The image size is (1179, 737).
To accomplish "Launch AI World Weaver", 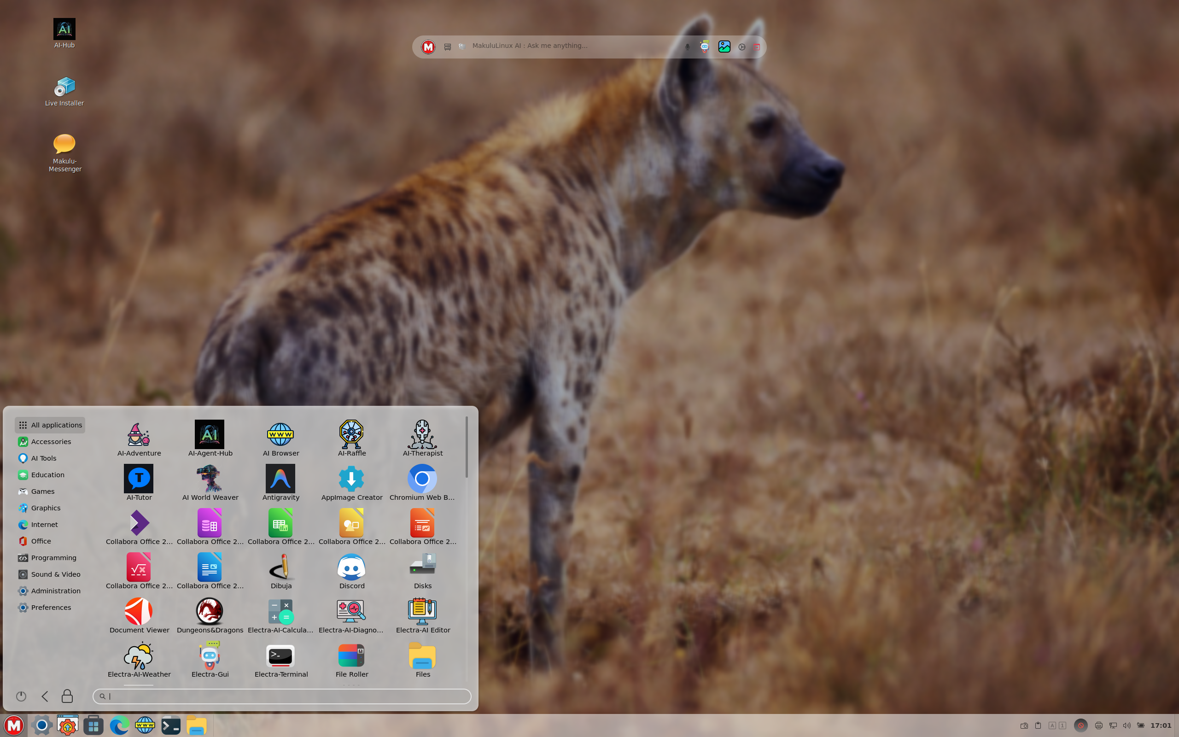I will [210, 483].
